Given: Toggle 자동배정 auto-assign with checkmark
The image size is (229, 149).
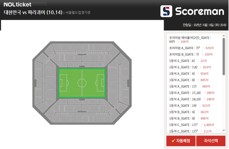Looking at the screenshot, I should tap(181, 141).
